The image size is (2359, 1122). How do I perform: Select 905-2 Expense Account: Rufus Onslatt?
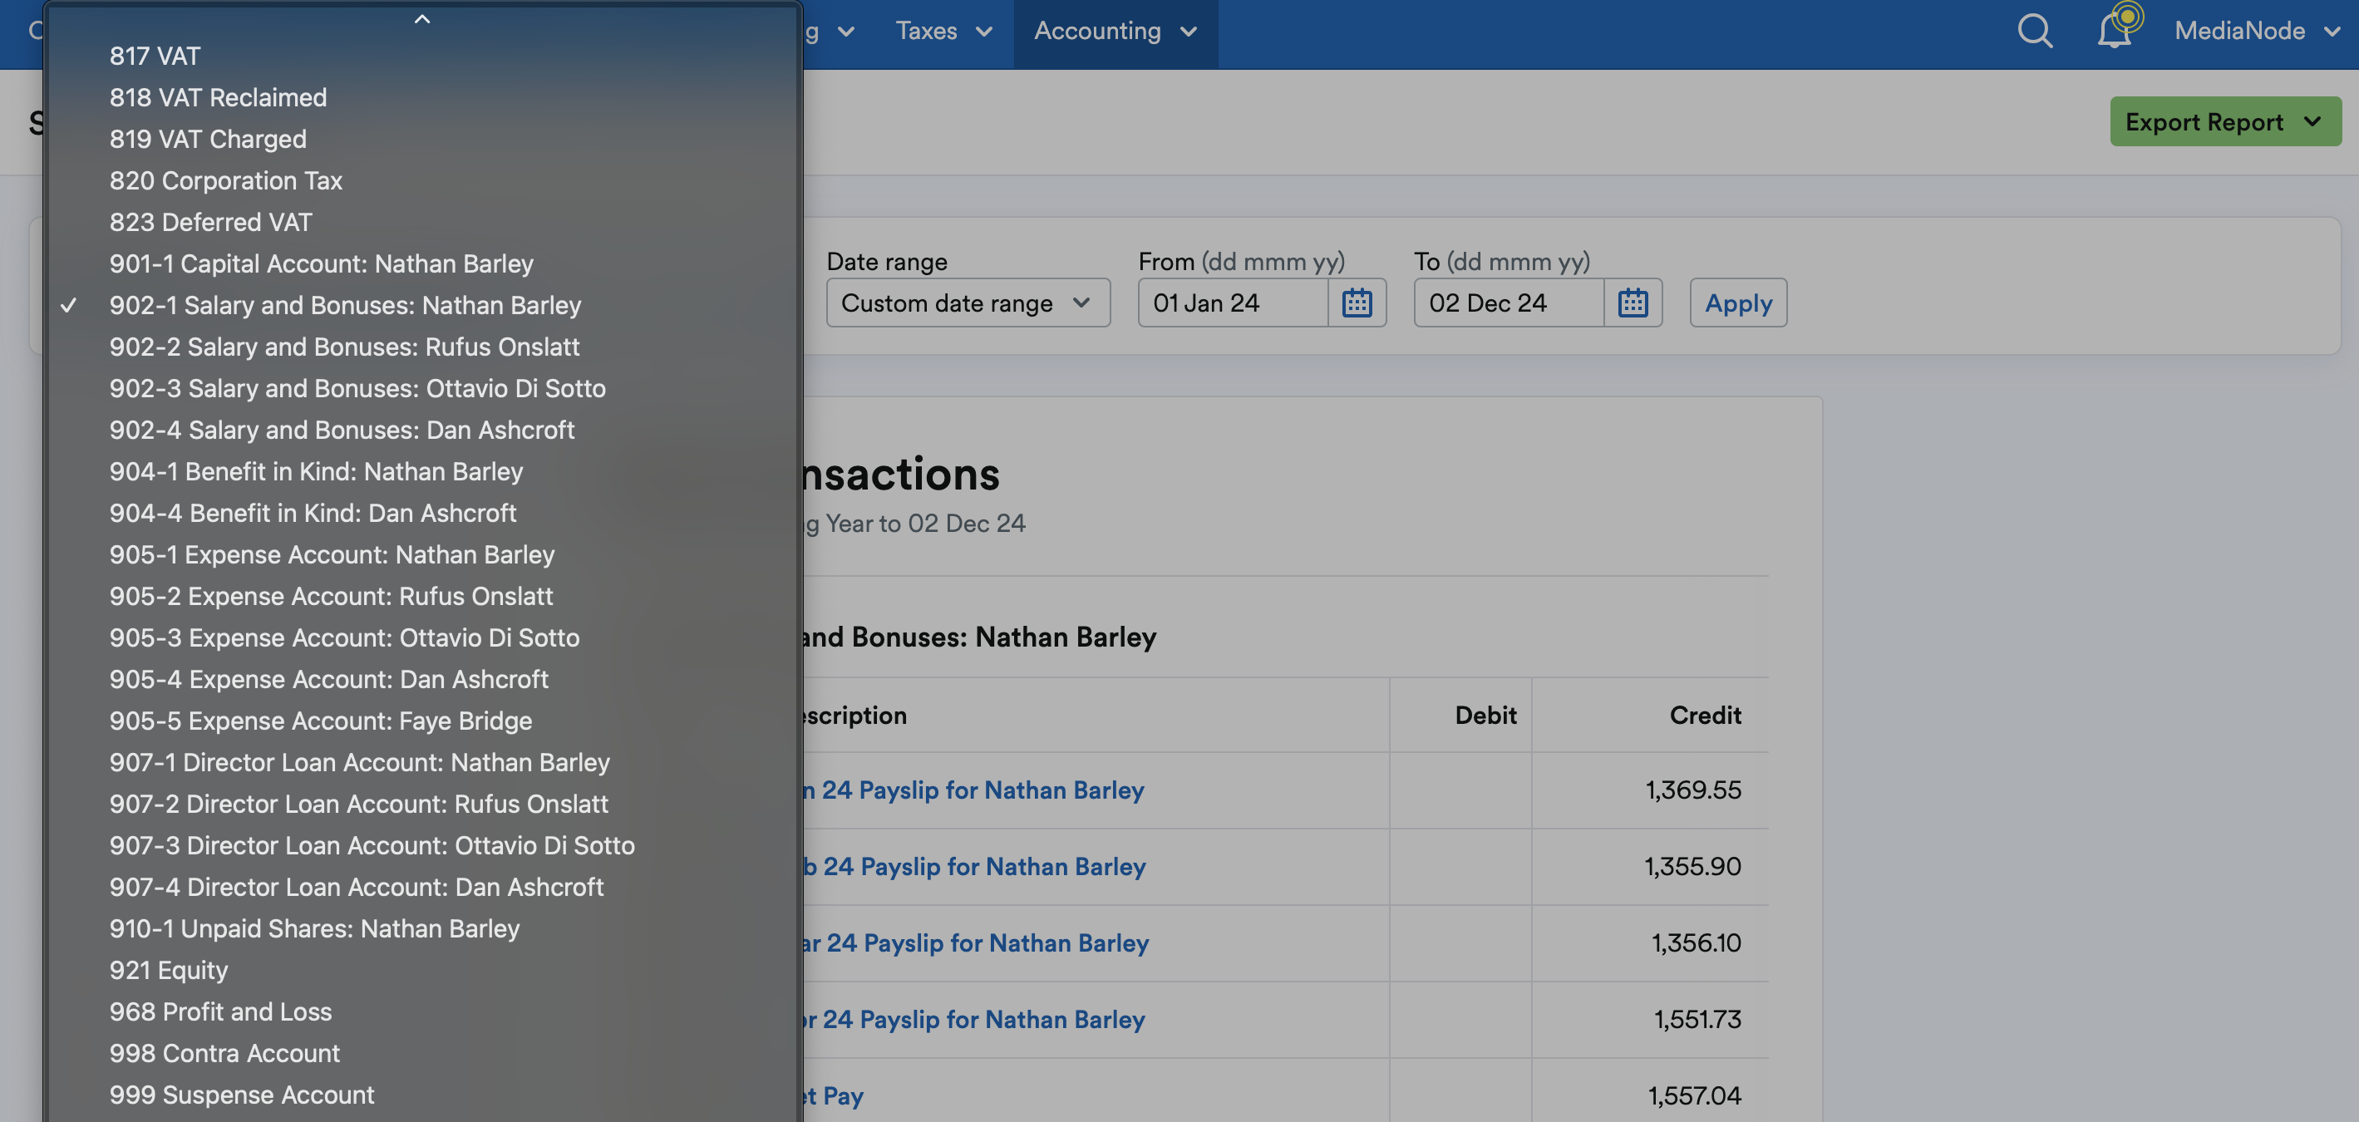pos(423,596)
